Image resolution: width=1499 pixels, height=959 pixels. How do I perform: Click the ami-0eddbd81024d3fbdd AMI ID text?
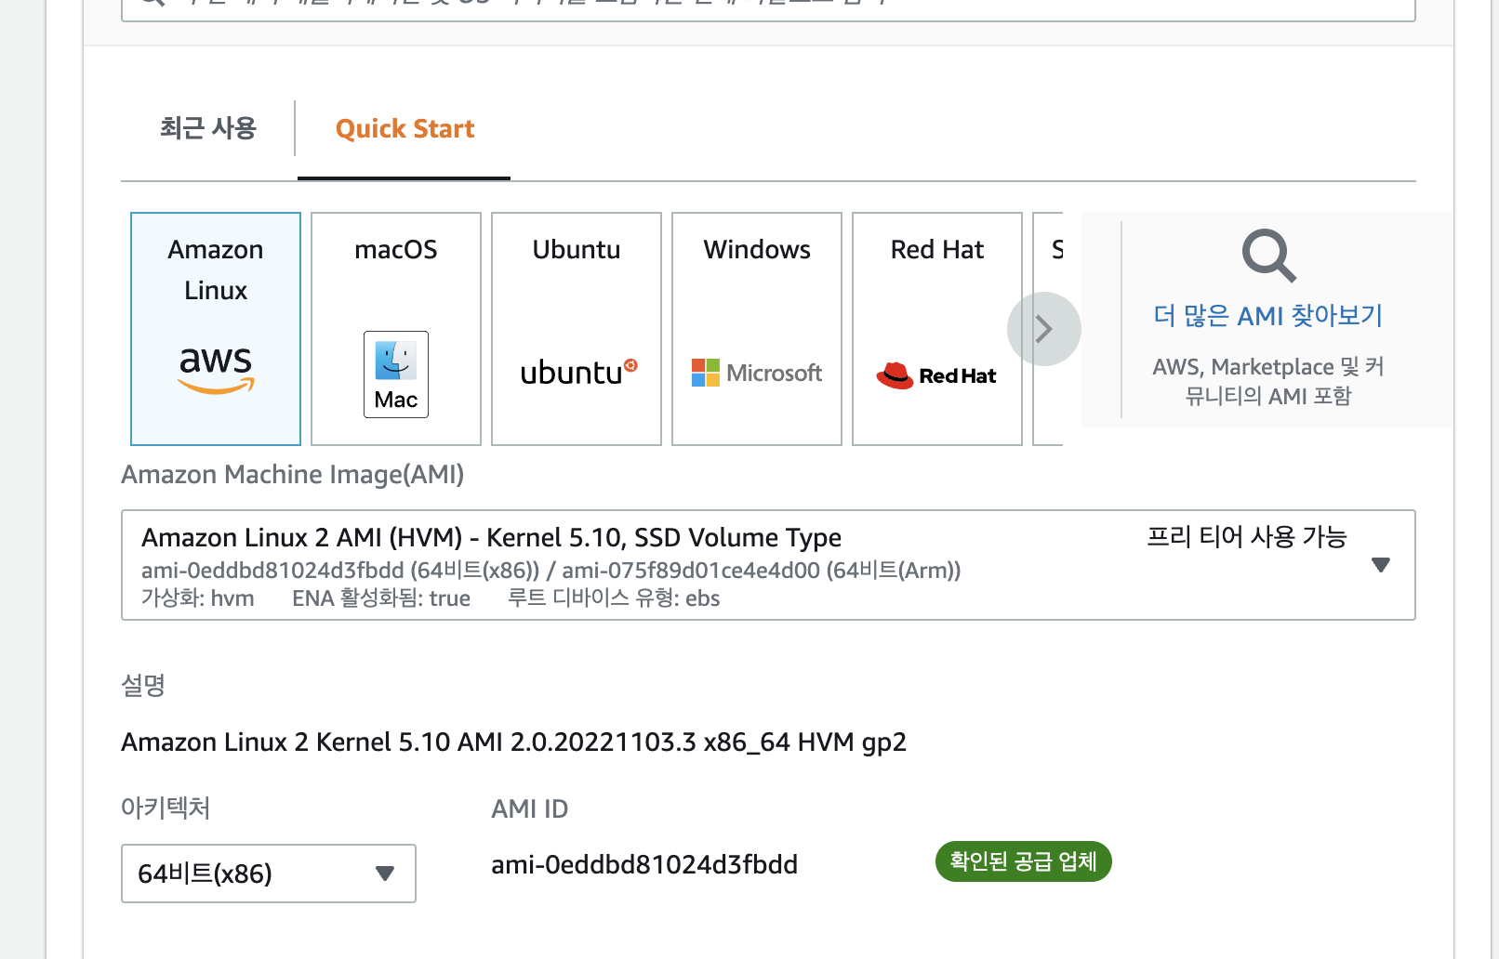644,865
